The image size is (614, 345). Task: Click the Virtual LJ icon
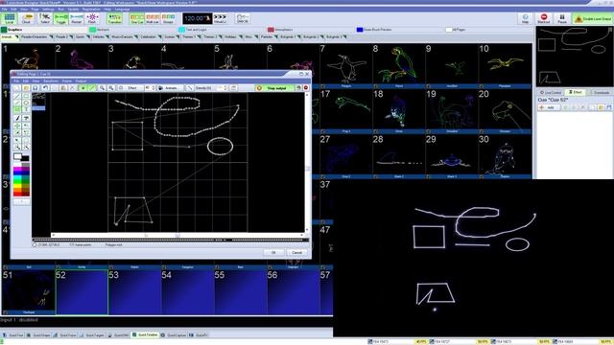point(220,18)
